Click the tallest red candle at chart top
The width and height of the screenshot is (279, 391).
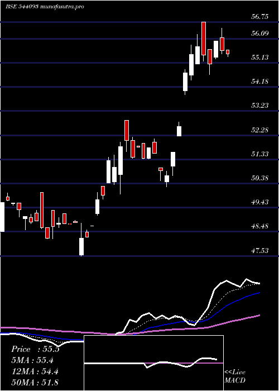(x=204, y=39)
